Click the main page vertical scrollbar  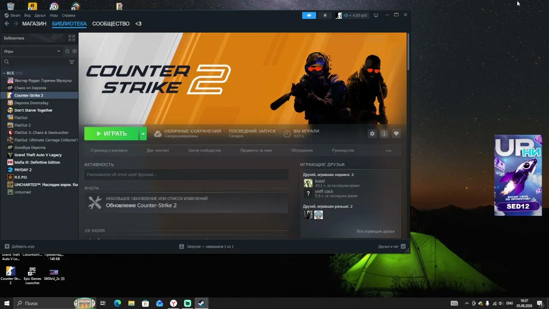408,51
